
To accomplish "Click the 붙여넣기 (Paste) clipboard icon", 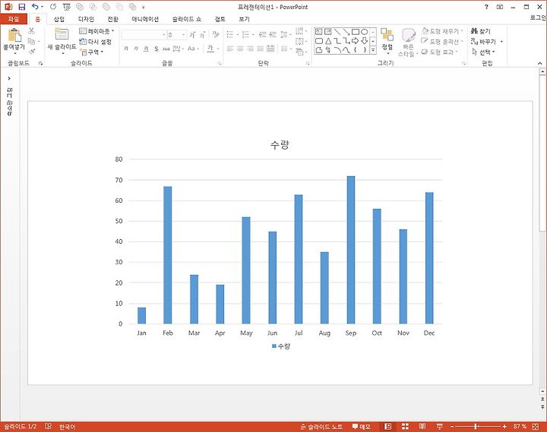I will click(x=14, y=35).
